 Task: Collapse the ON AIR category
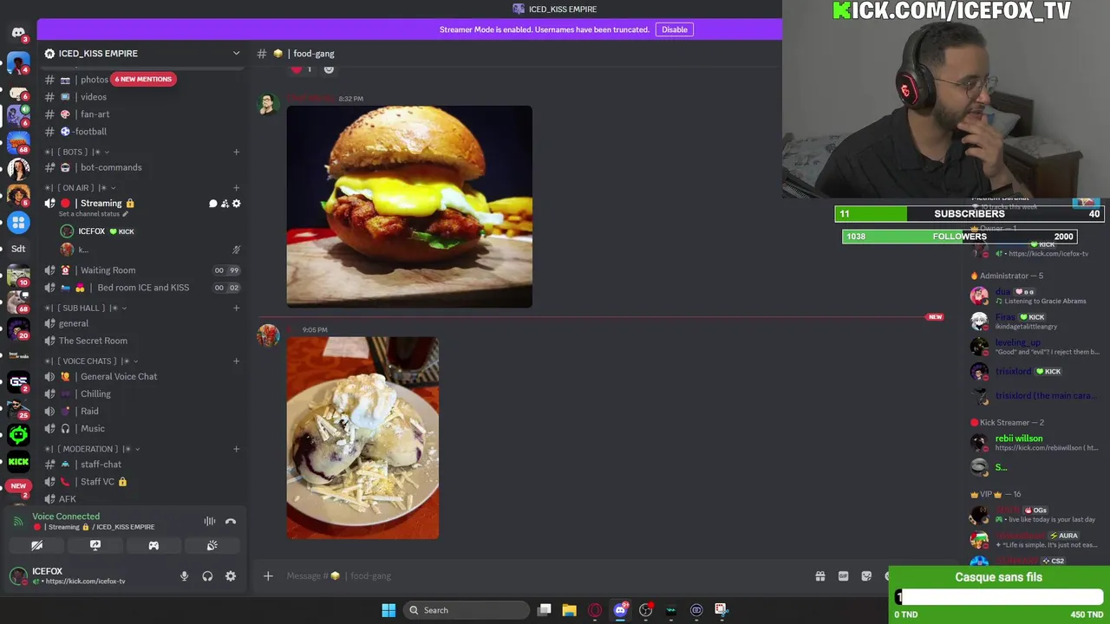(81, 188)
